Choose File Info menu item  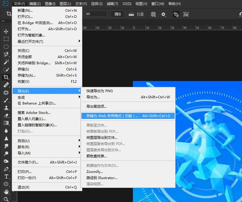pos(47,162)
